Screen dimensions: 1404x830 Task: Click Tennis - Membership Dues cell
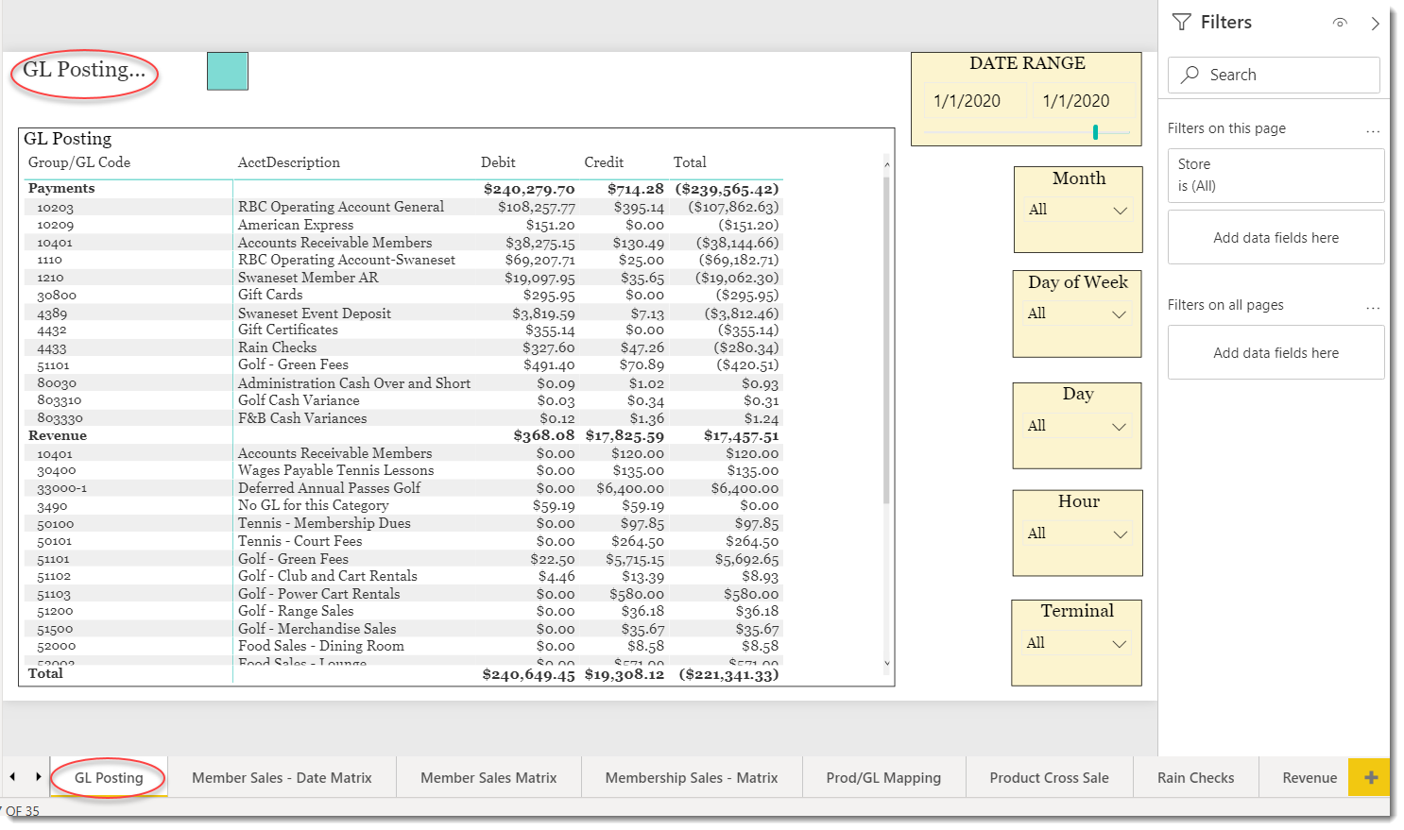pos(324,523)
